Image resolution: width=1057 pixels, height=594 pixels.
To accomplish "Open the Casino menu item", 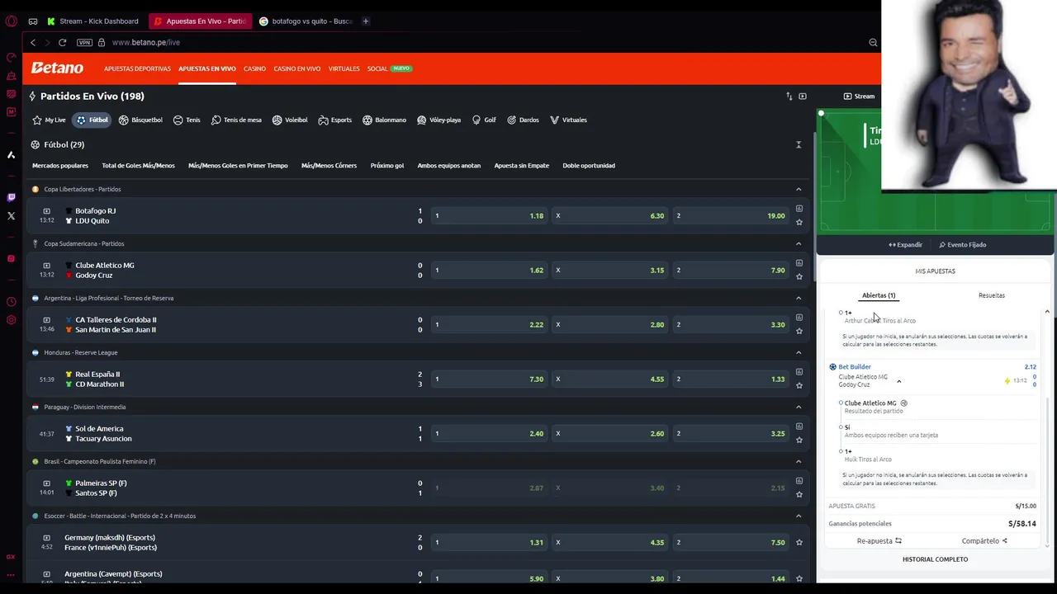I will 254,68.
